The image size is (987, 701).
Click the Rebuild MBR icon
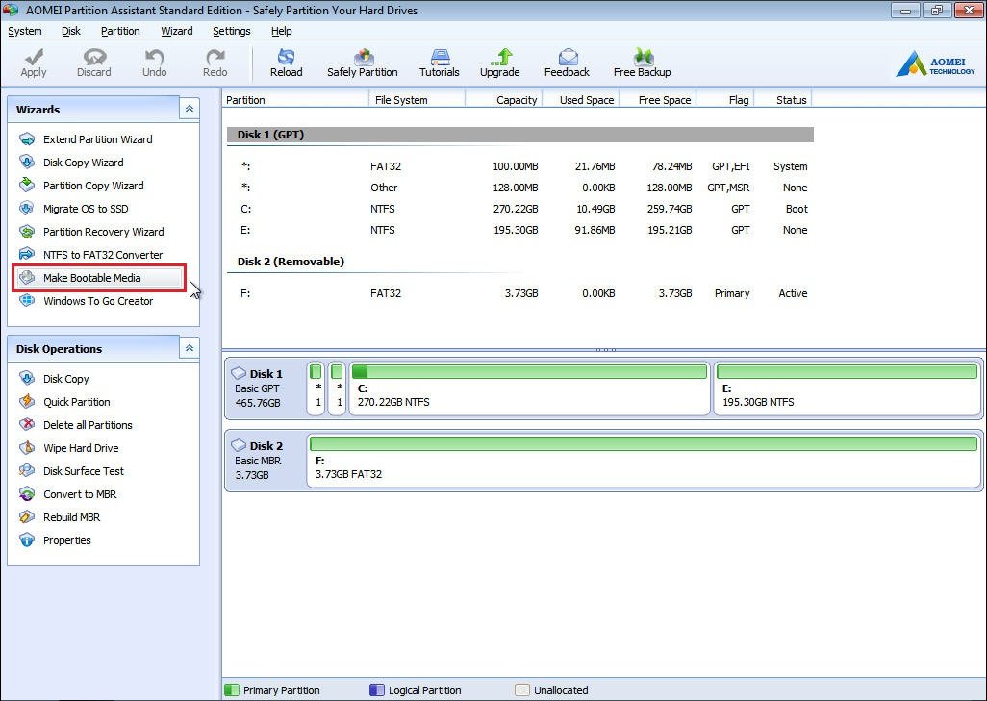point(27,516)
